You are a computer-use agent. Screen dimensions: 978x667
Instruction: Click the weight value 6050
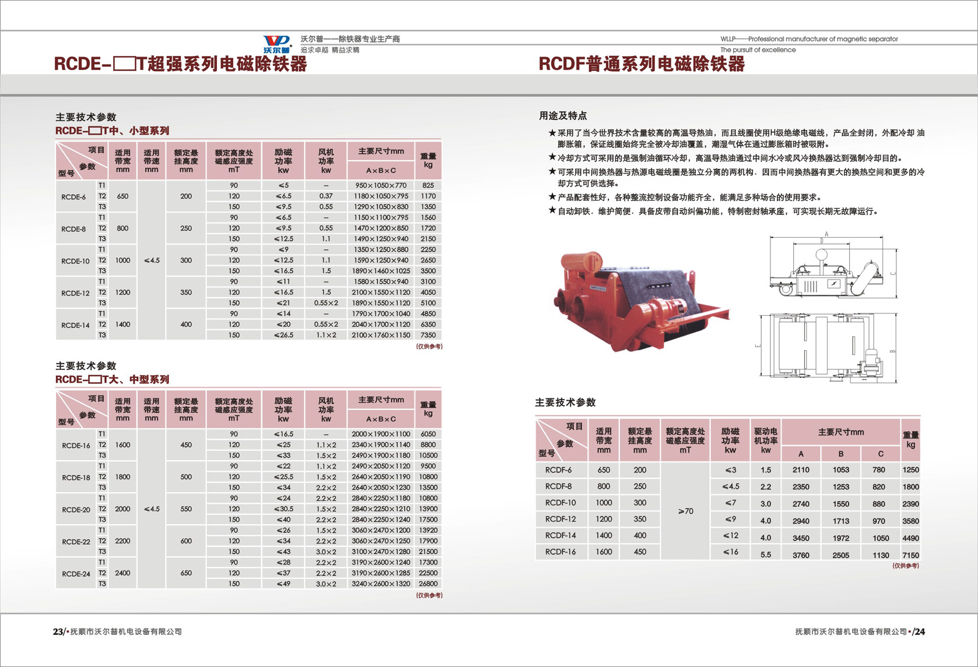(428, 434)
